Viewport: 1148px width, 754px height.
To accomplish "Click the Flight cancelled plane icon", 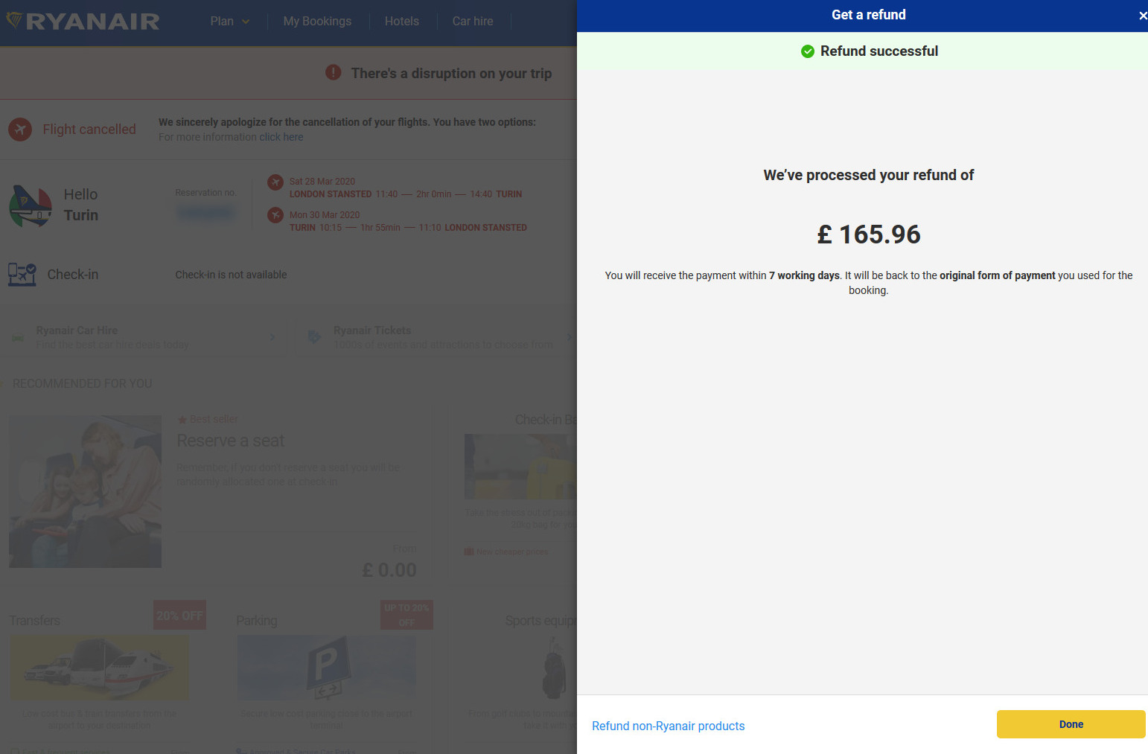I will 20,130.
